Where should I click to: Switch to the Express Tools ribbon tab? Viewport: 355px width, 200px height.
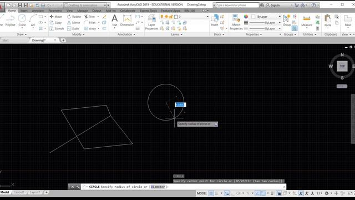coord(148,11)
